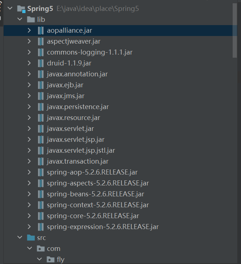Expand spring-context-5.2.6.RELEASE.jar arrow
The width and height of the screenshot is (241, 264).
tap(29, 205)
